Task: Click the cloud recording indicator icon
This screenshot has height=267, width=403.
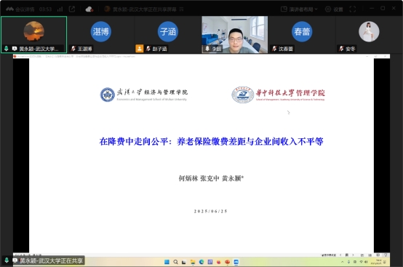Action: click(x=89, y=9)
